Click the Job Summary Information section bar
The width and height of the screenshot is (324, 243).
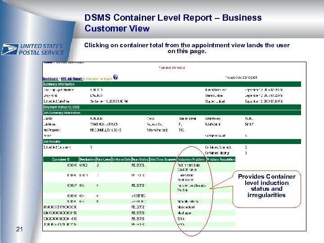coord(172,113)
